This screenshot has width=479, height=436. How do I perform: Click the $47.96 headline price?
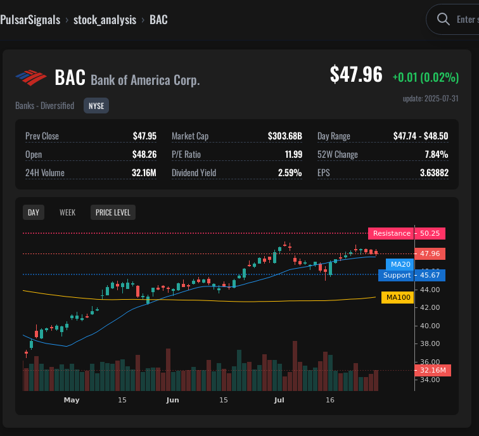coord(356,74)
